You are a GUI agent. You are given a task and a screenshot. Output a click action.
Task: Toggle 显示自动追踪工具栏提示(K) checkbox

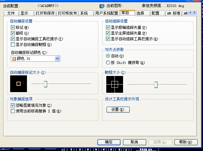(108, 39)
